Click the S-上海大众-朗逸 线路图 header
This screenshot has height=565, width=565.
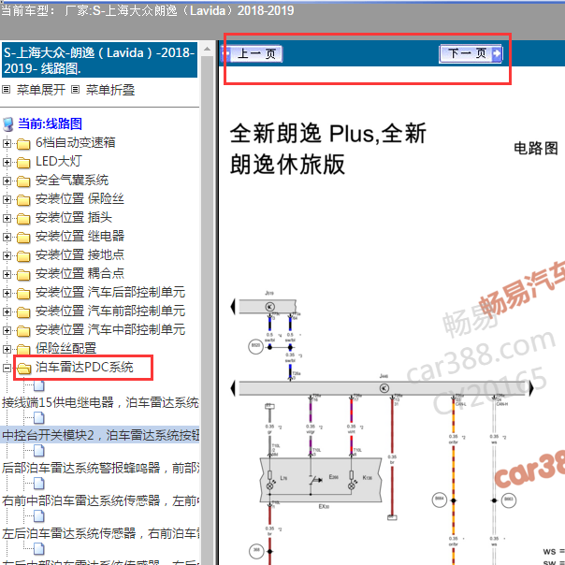pyautogui.click(x=99, y=60)
